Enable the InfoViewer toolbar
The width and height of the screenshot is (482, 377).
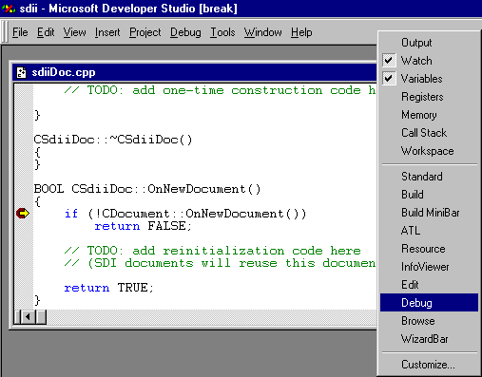429,267
